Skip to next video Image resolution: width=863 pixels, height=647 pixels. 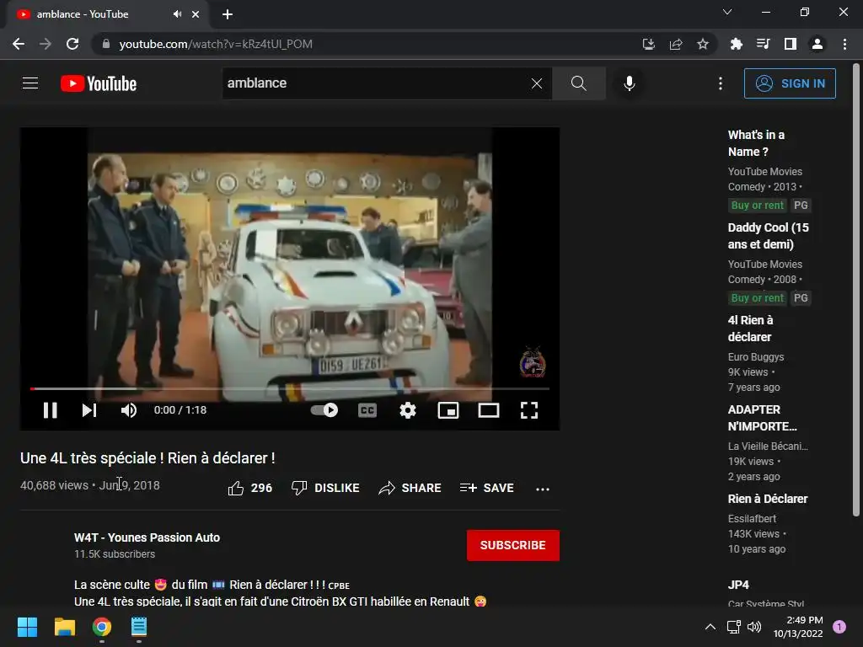pyautogui.click(x=89, y=410)
